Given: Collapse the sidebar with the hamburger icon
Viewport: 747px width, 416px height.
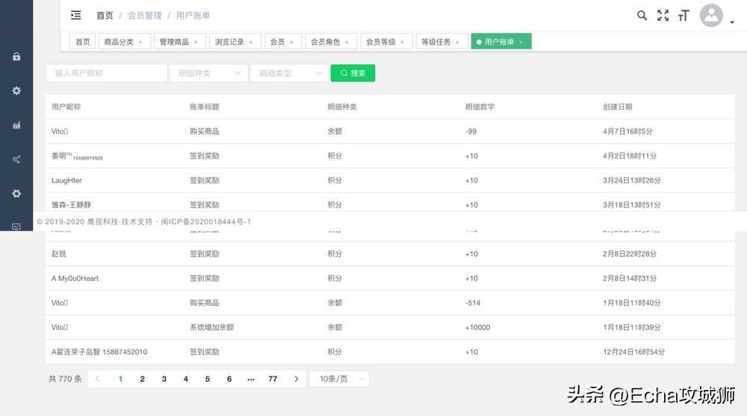Looking at the screenshot, I should pyautogui.click(x=75, y=15).
